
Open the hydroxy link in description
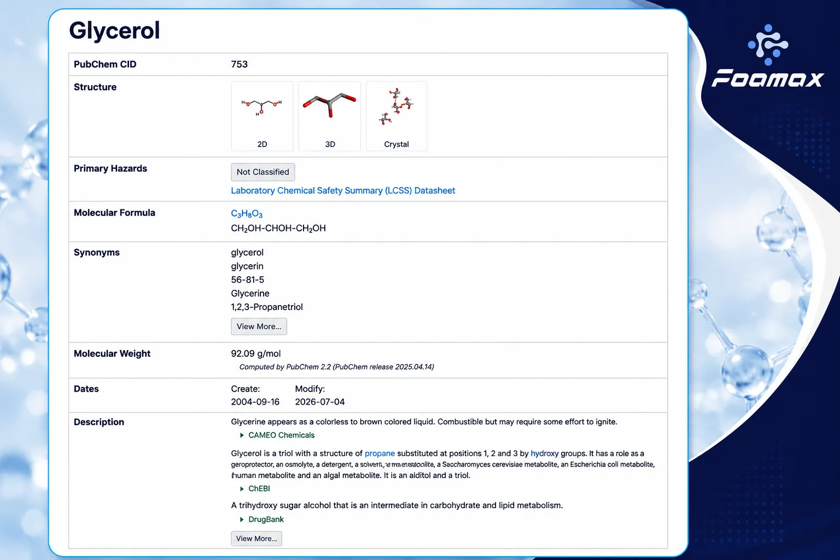pyautogui.click(x=545, y=453)
